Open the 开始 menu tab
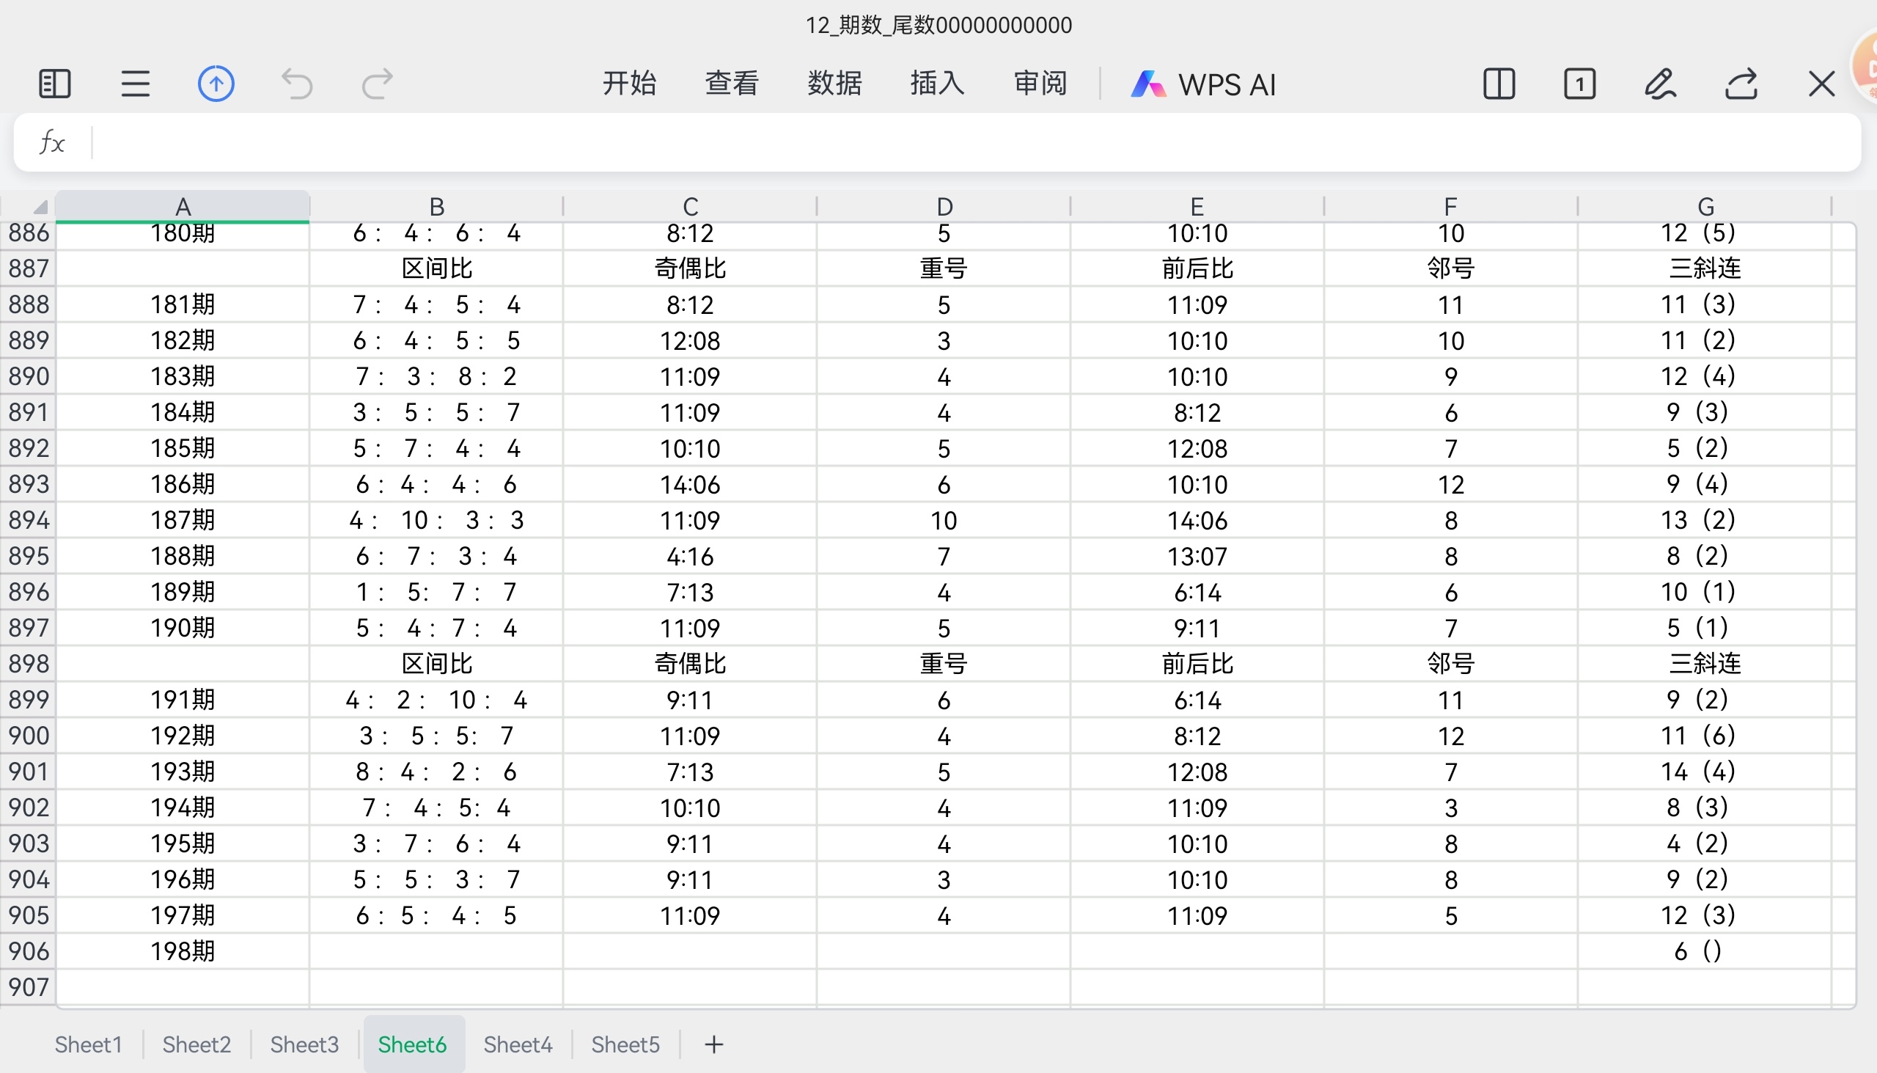Screen dimensions: 1877x1073 628,84
